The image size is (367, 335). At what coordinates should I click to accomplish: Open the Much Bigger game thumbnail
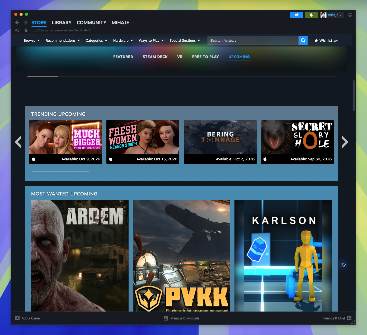(x=66, y=137)
